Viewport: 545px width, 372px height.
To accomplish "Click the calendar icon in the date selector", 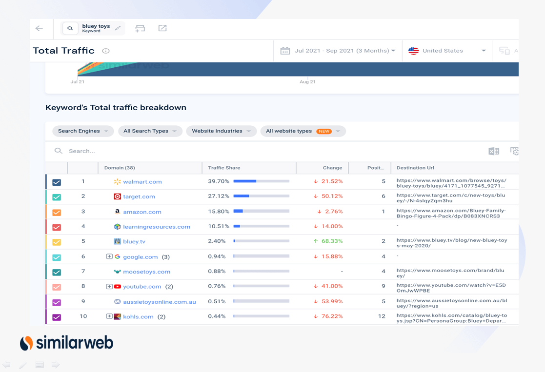I will click(284, 51).
